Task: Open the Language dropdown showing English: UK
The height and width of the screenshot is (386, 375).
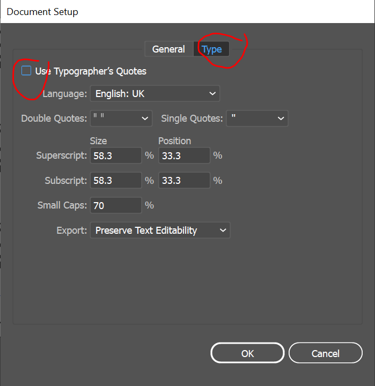Action: pos(155,94)
